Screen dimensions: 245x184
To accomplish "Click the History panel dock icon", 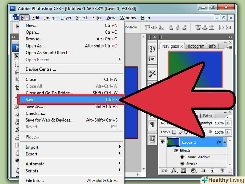I will pyautogui.click(x=152, y=49).
